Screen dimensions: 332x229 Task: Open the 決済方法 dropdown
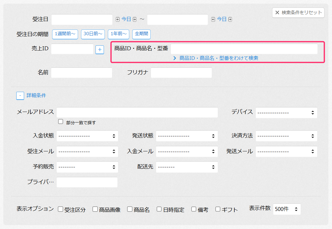[286, 136]
